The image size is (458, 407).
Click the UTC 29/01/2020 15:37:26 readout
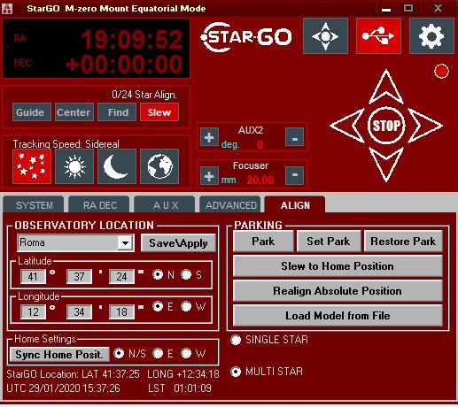click(x=63, y=388)
